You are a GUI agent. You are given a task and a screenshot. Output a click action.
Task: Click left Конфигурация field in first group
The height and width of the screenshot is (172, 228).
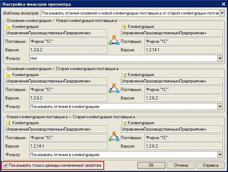click(56, 33)
